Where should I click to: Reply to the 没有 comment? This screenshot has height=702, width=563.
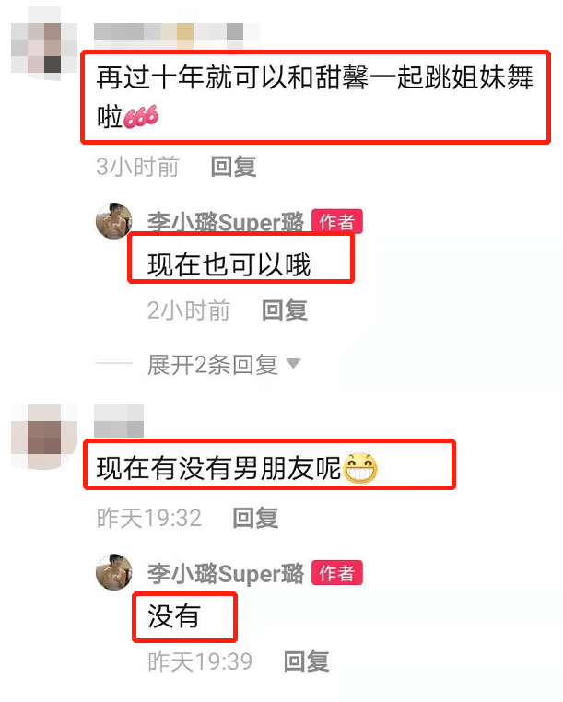click(307, 661)
